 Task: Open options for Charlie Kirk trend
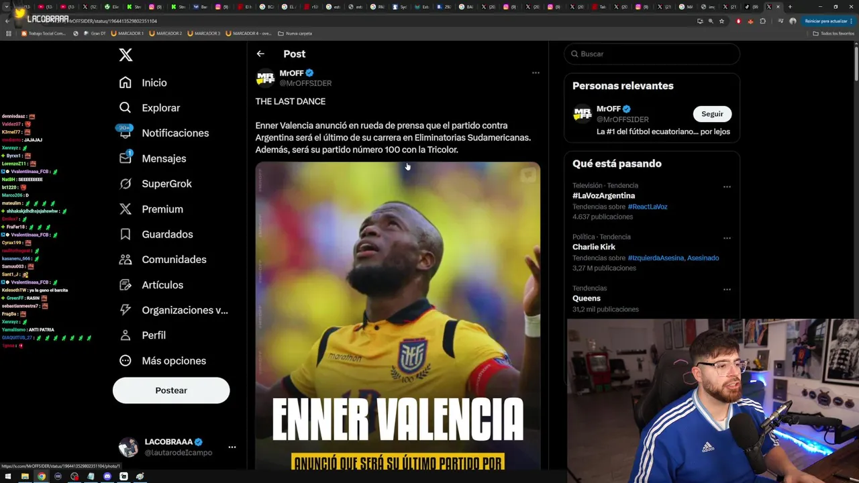click(727, 237)
